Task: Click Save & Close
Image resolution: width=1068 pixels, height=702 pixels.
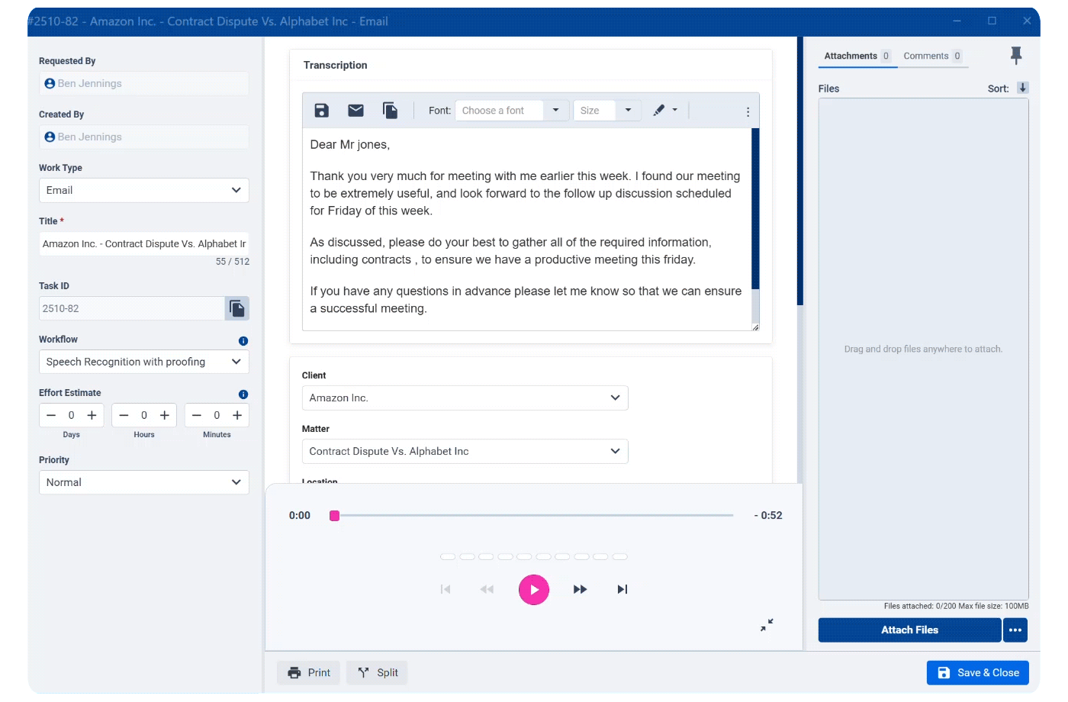Action: tap(978, 673)
